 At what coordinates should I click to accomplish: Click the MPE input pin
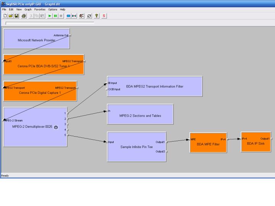click(189, 140)
